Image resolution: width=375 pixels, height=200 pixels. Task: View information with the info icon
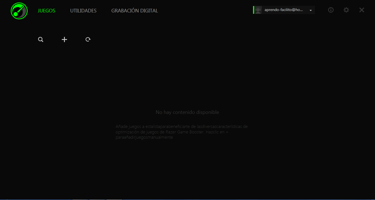[x=331, y=10]
